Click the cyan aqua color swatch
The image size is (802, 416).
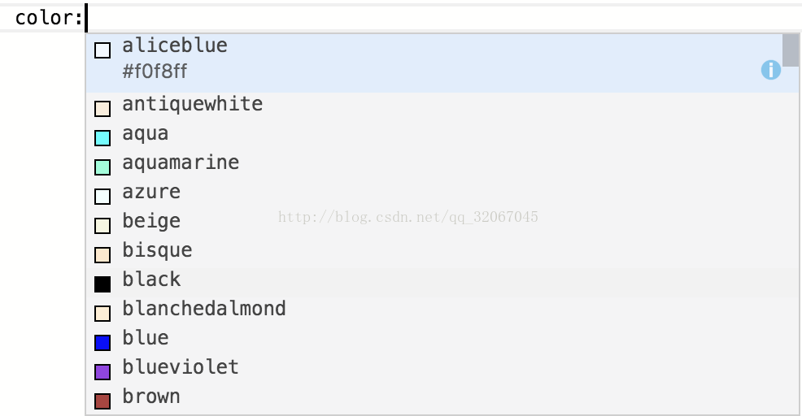pyautogui.click(x=102, y=138)
